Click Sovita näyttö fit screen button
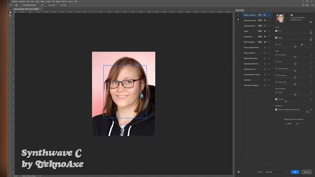Viewport: 315px width, 177px height. point(51,5)
